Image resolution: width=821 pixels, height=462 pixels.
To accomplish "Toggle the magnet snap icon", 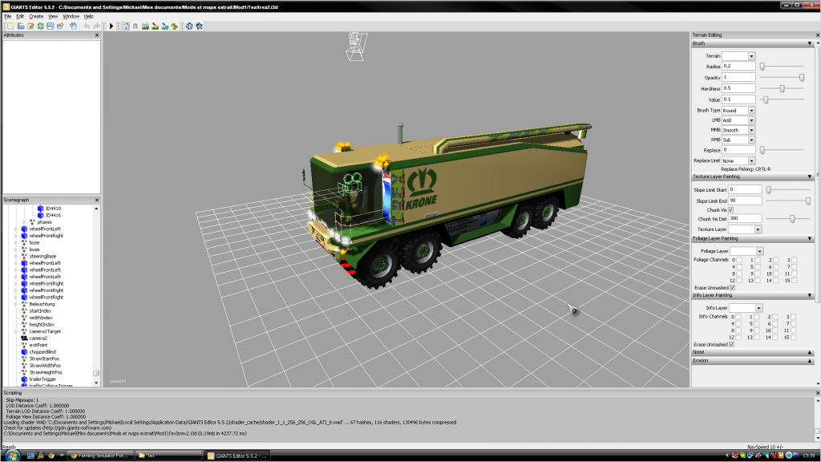I will coord(135,26).
